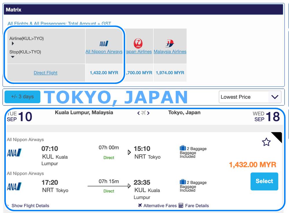Viewport: 289px width, 213px height.
Task: Click the Malaysia Airlines logo in the Matrix
Action: coord(170,44)
